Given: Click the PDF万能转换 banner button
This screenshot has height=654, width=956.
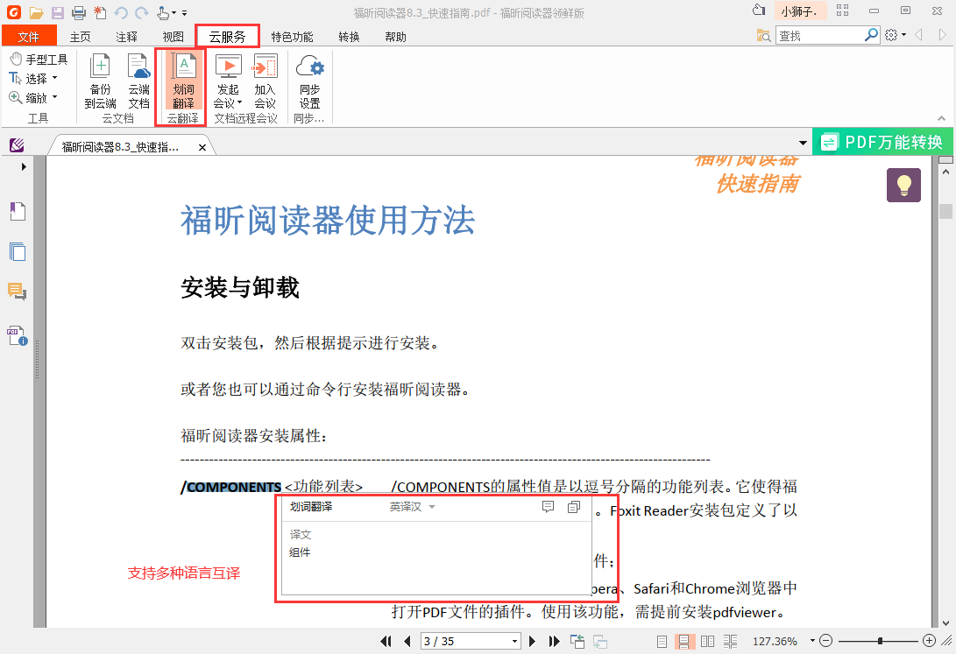Looking at the screenshot, I should pos(882,142).
